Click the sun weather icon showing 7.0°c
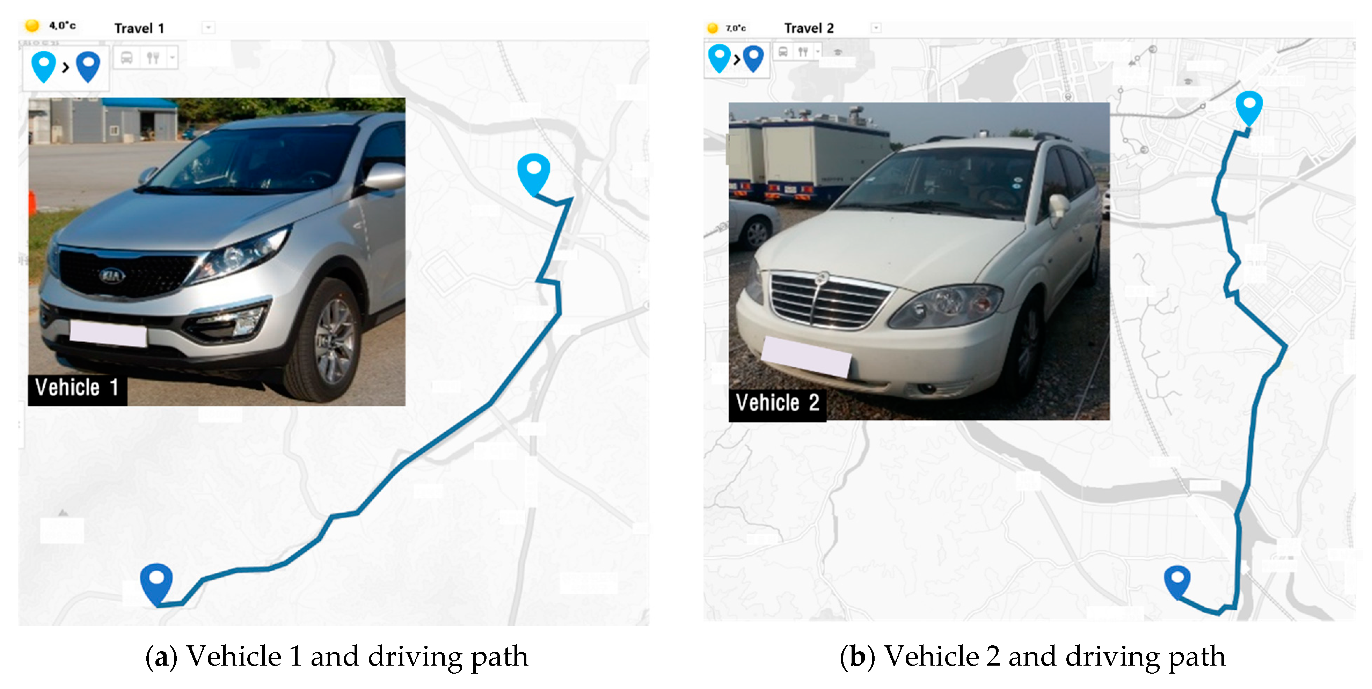The height and width of the screenshot is (689, 1372). (712, 28)
